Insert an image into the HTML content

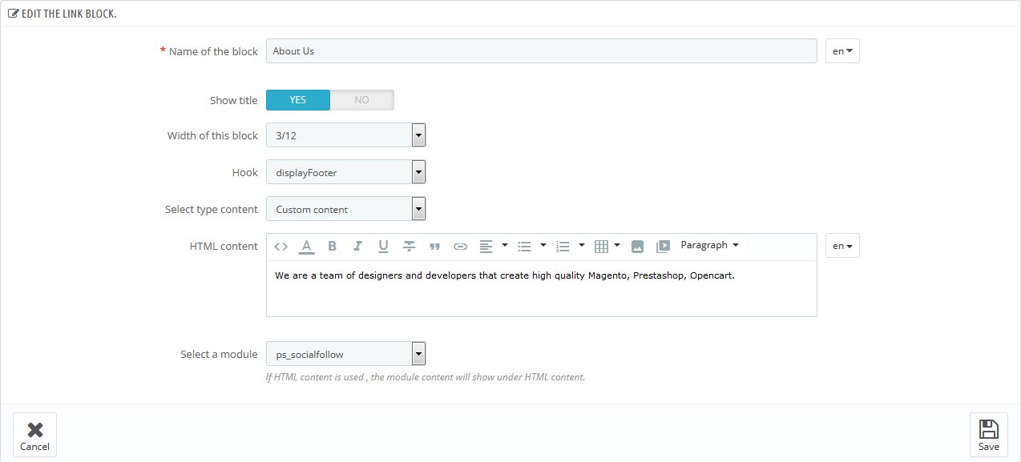click(636, 246)
